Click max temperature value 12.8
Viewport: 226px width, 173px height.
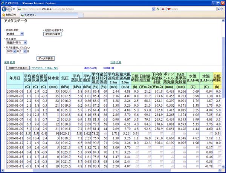[x=36, y=115]
